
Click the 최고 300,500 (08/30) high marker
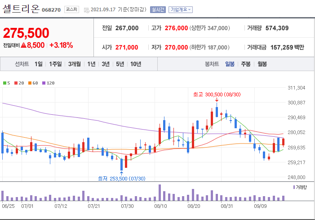coord(217,94)
